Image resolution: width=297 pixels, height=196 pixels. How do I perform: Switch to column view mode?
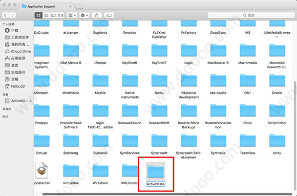click(x=53, y=15)
